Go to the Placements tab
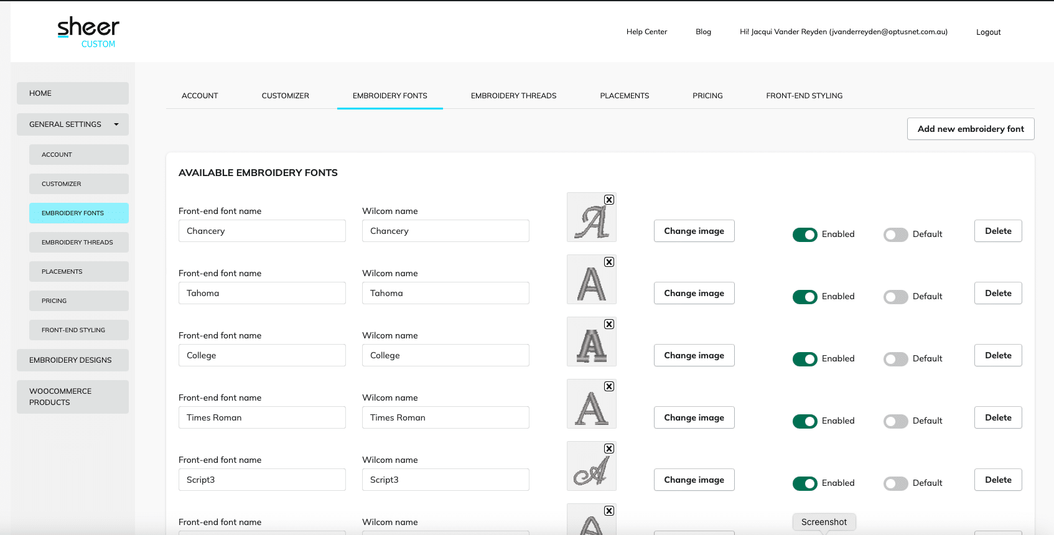Image resolution: width=1054 pixels, height=535 pixels. tap(625, 96)
